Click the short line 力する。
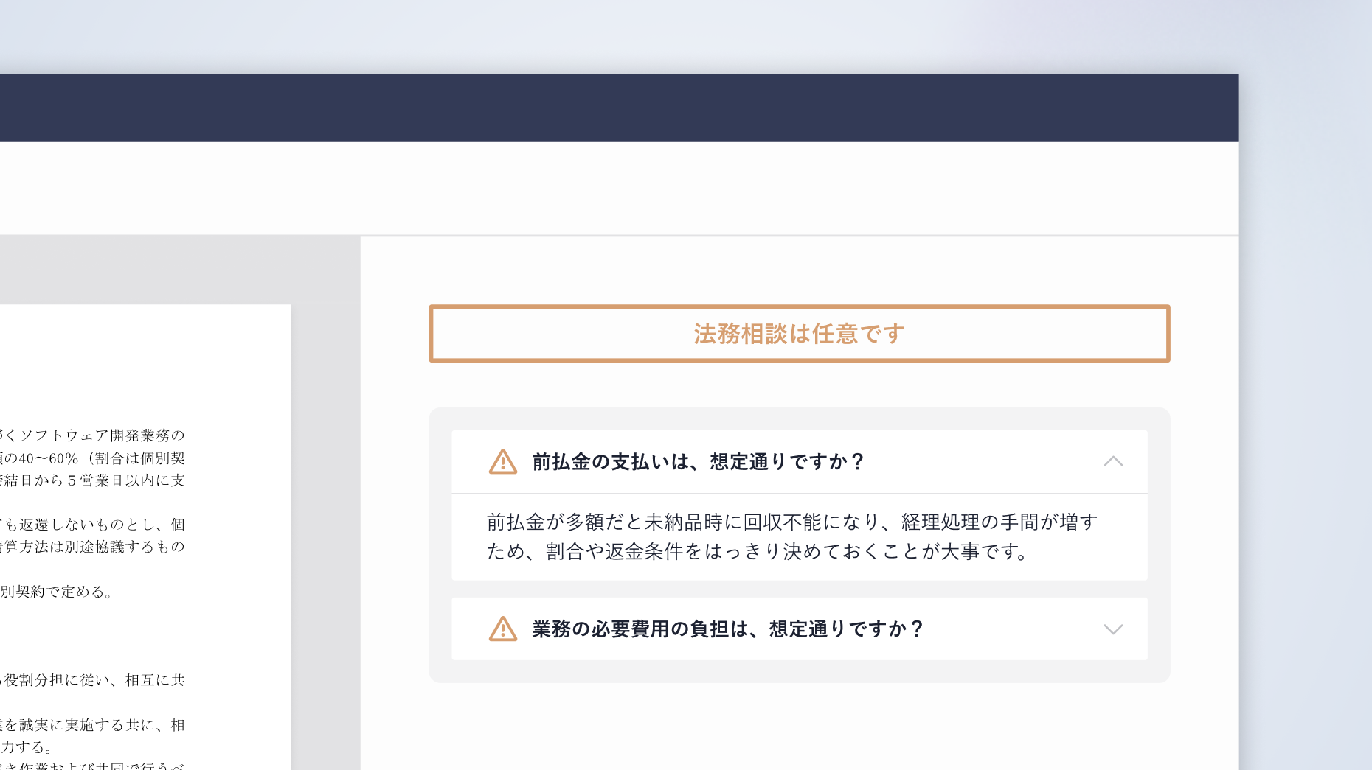1372x770 pixels. 27,747
